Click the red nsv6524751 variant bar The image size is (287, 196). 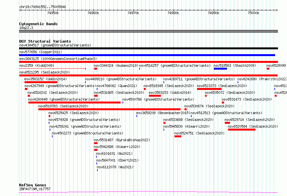click(178, 136)
